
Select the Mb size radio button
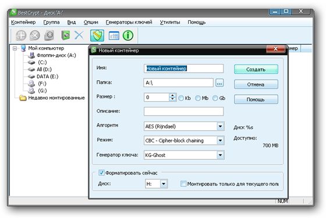(198, 98)
